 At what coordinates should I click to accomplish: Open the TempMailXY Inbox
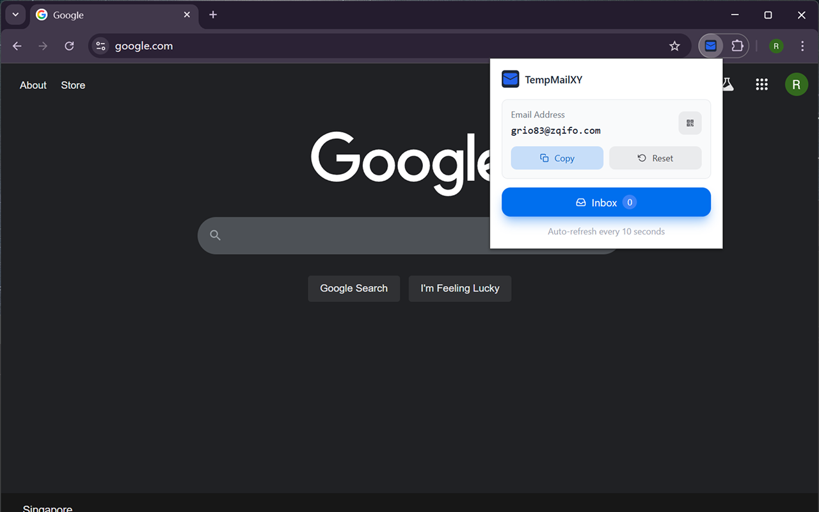click(x=606, y=202)
